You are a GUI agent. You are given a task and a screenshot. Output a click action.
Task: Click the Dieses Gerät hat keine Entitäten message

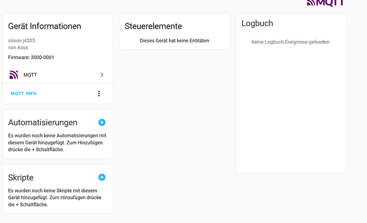[174, 40]
